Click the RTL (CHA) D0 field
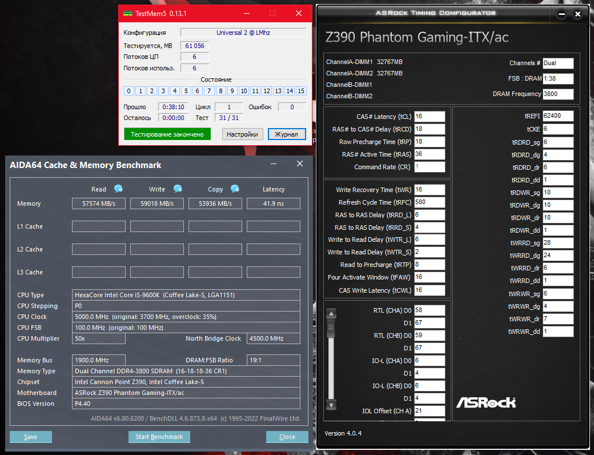 point(430,310)
